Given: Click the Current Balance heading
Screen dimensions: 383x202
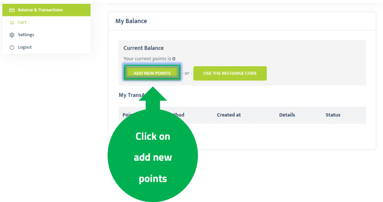Looking at the screenshot, I should [x=144, y=48].
